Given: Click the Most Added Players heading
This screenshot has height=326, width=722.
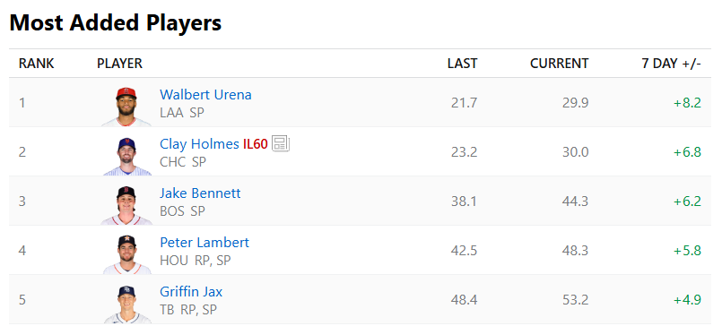Looking at the screenshot, I should click(x=116, y=22).
